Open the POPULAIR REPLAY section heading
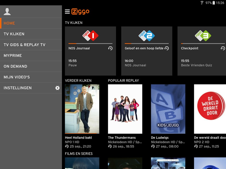 [123, 80]
